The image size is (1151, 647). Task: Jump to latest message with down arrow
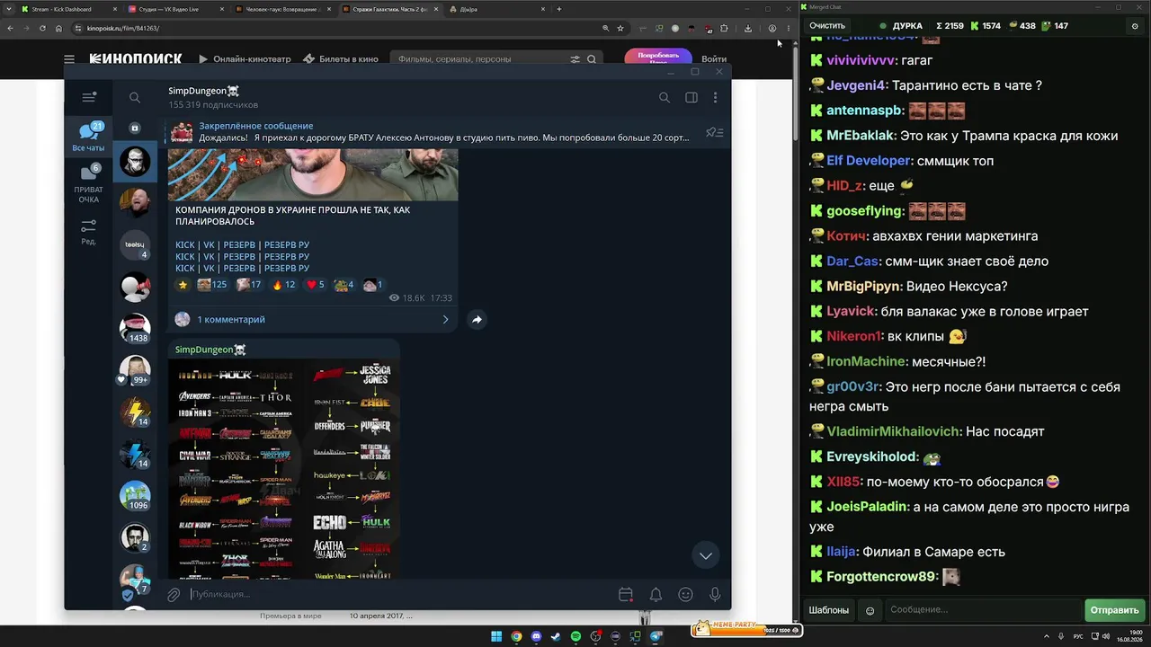[x=706, y=555]
